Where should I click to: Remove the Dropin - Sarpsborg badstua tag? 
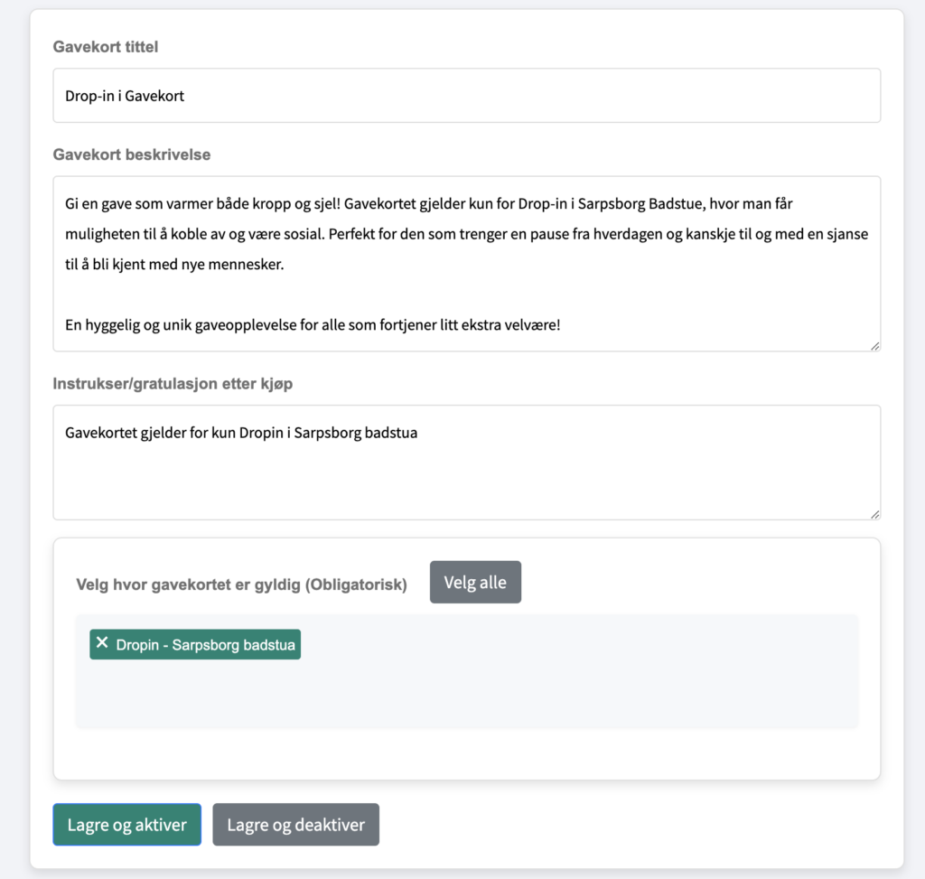[102, 643]
